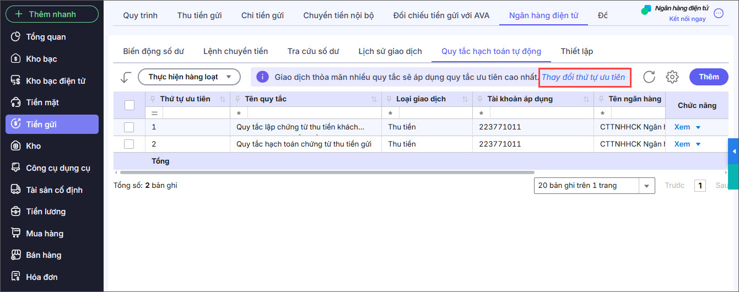The image size is (739, 292).
Task: Open the Kho bạc điện tử sidebar icon
Action: click(x=16, y=81)
